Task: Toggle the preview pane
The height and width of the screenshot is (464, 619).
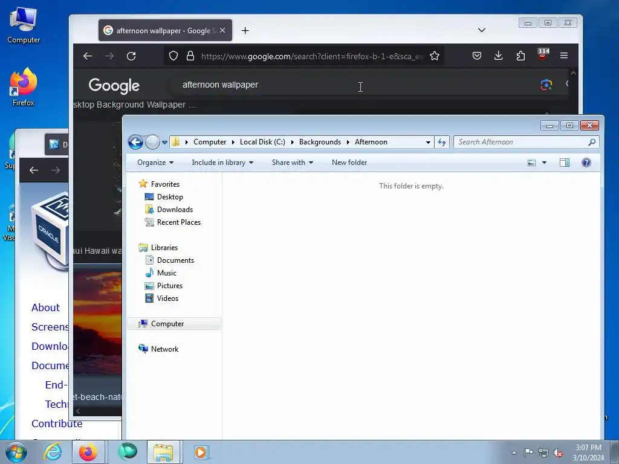Action: pos(565,163)
